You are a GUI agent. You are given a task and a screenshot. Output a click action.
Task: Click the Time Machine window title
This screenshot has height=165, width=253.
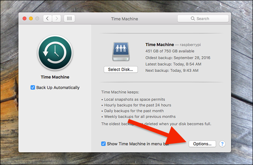click(125, 19)
